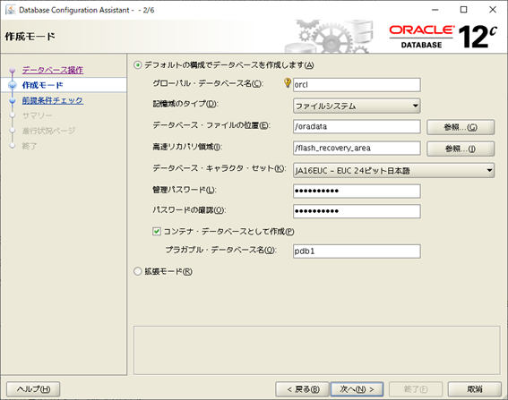This screenshot has height=400, width=508.
Task: Focus the /oradata file location field
Action: coord(357,126)
